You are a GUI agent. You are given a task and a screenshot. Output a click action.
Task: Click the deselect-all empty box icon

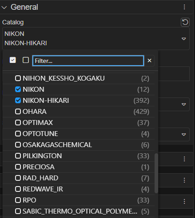(x=26, y=60)
